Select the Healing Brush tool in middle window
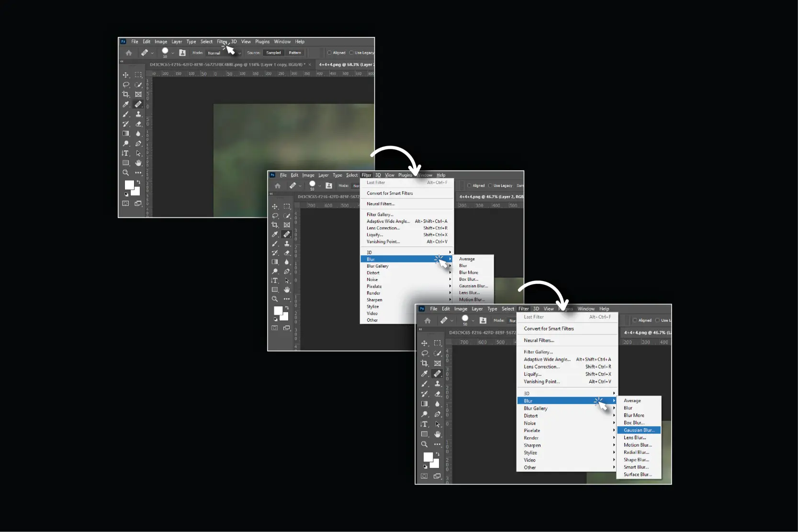The height and width of the screenshot is (532, 798). pyautogui.click(x=286, y=234)
